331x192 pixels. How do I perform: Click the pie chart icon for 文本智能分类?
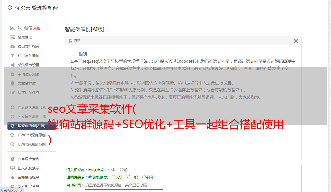point(12,187)
